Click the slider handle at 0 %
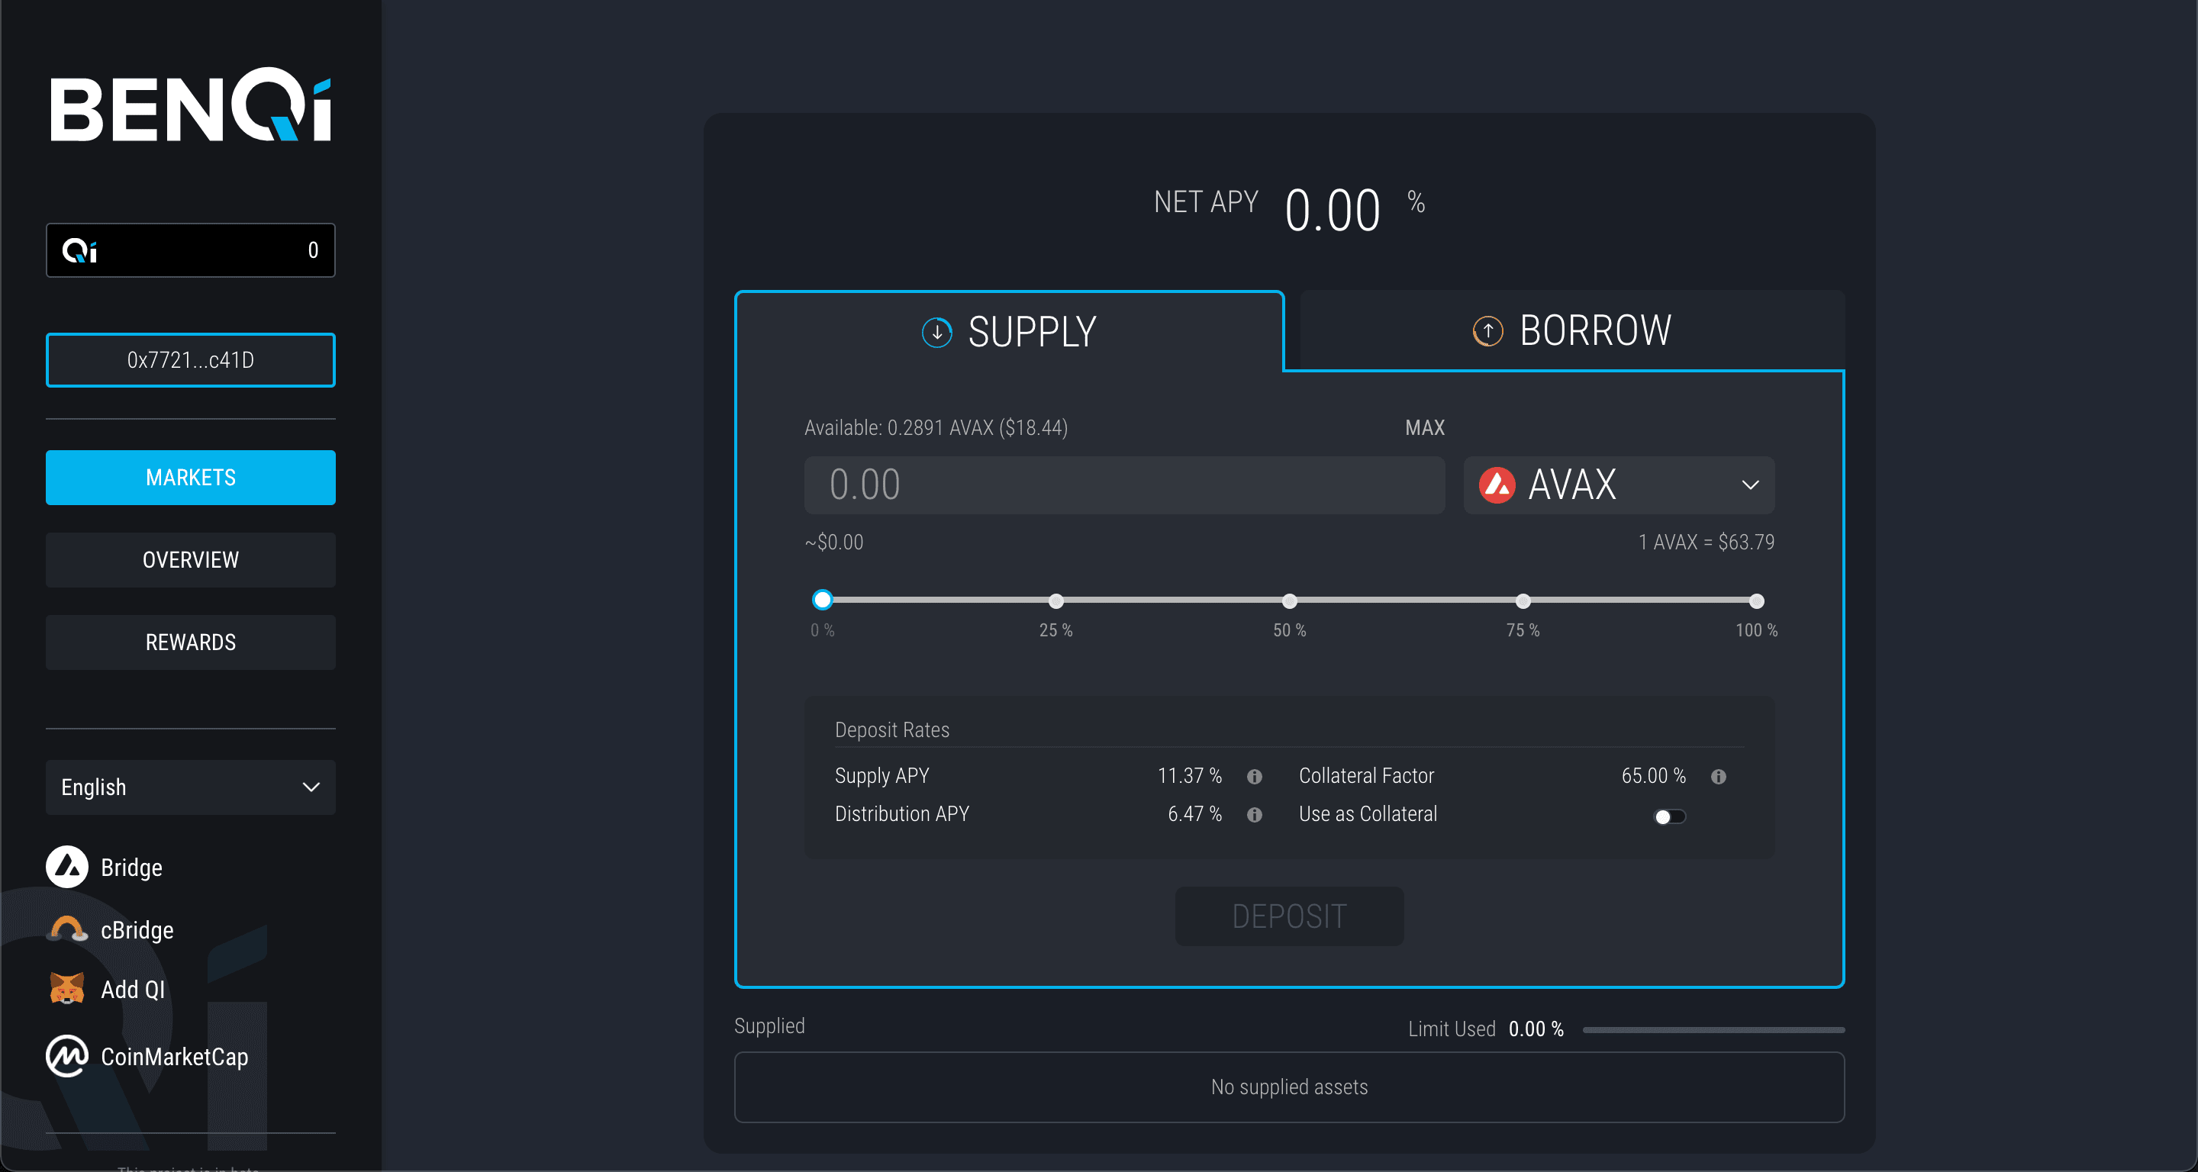This screenshot has width=2198, height=1172. [823, 600]
